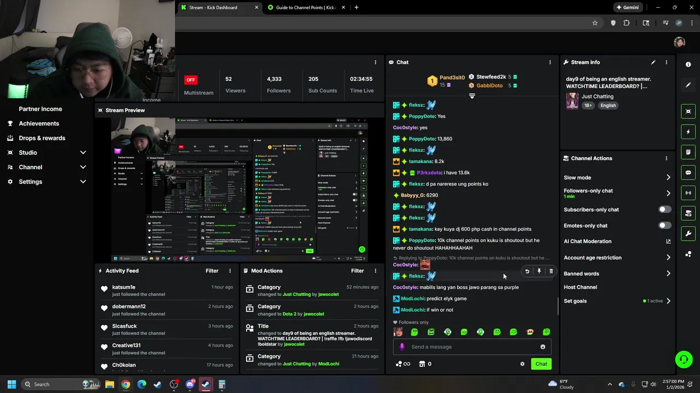Toggle the document mod actions widget icon
Viewport: 700px width, 393px height.
coord(688,152)
